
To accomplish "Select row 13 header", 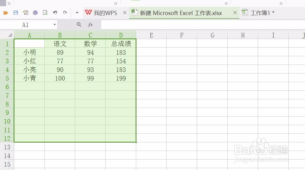I will [7, 147].
